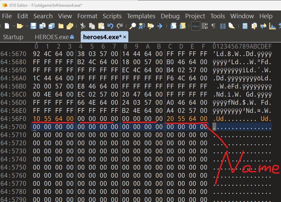Open the Help menu

266,16
